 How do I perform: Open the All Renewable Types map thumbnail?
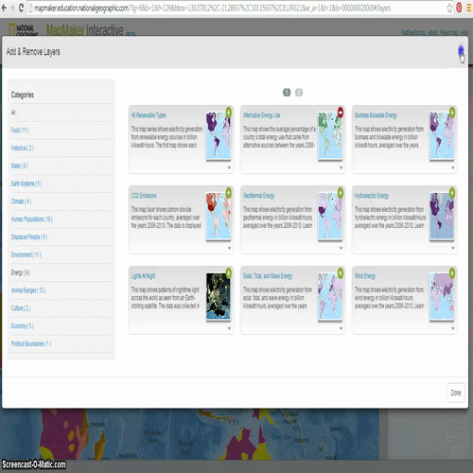(x=219, y=135)
